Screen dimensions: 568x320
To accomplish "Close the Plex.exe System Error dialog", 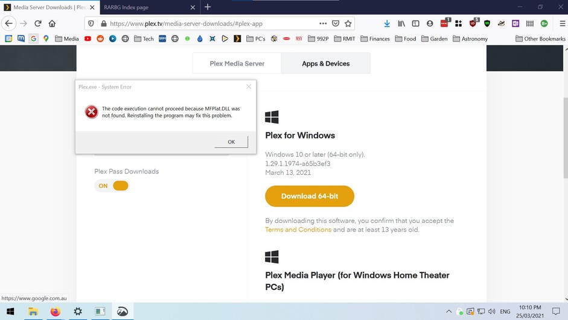I will click(x=249, y=87).
